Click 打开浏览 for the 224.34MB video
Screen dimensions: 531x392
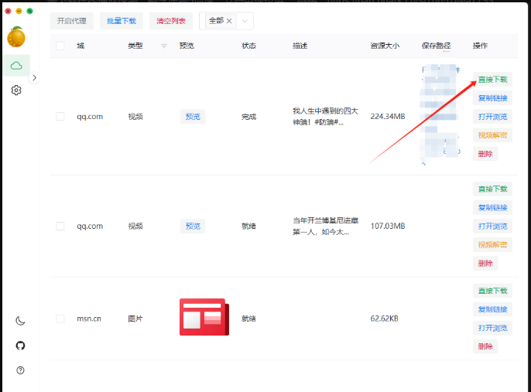tap(493, 117)
